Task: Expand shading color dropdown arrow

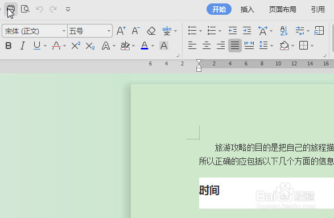Action: 292,46
